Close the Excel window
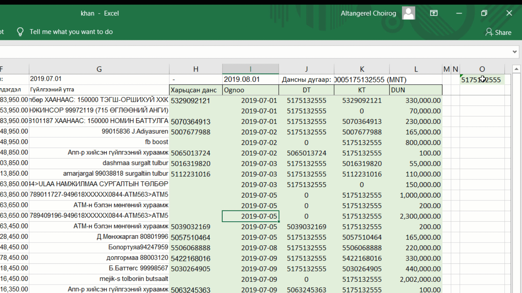This screenshot has height=293, width=522. (509, 13)
